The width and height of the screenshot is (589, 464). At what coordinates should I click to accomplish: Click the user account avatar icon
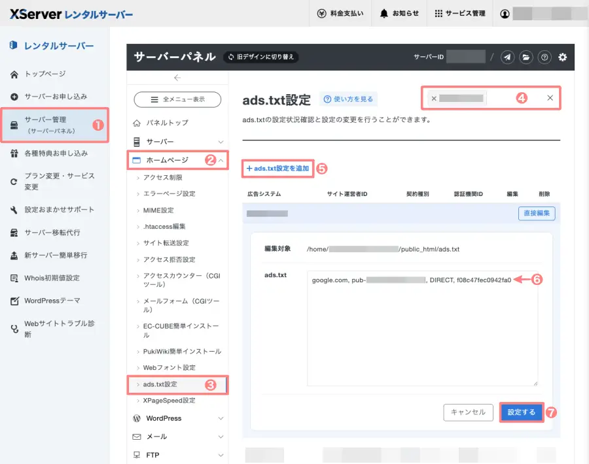[x=505, y=14]
